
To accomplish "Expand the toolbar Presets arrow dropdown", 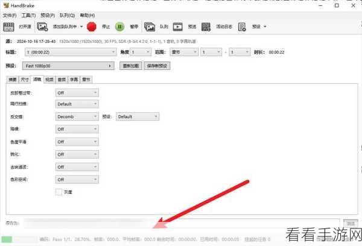I will (265, 27).
